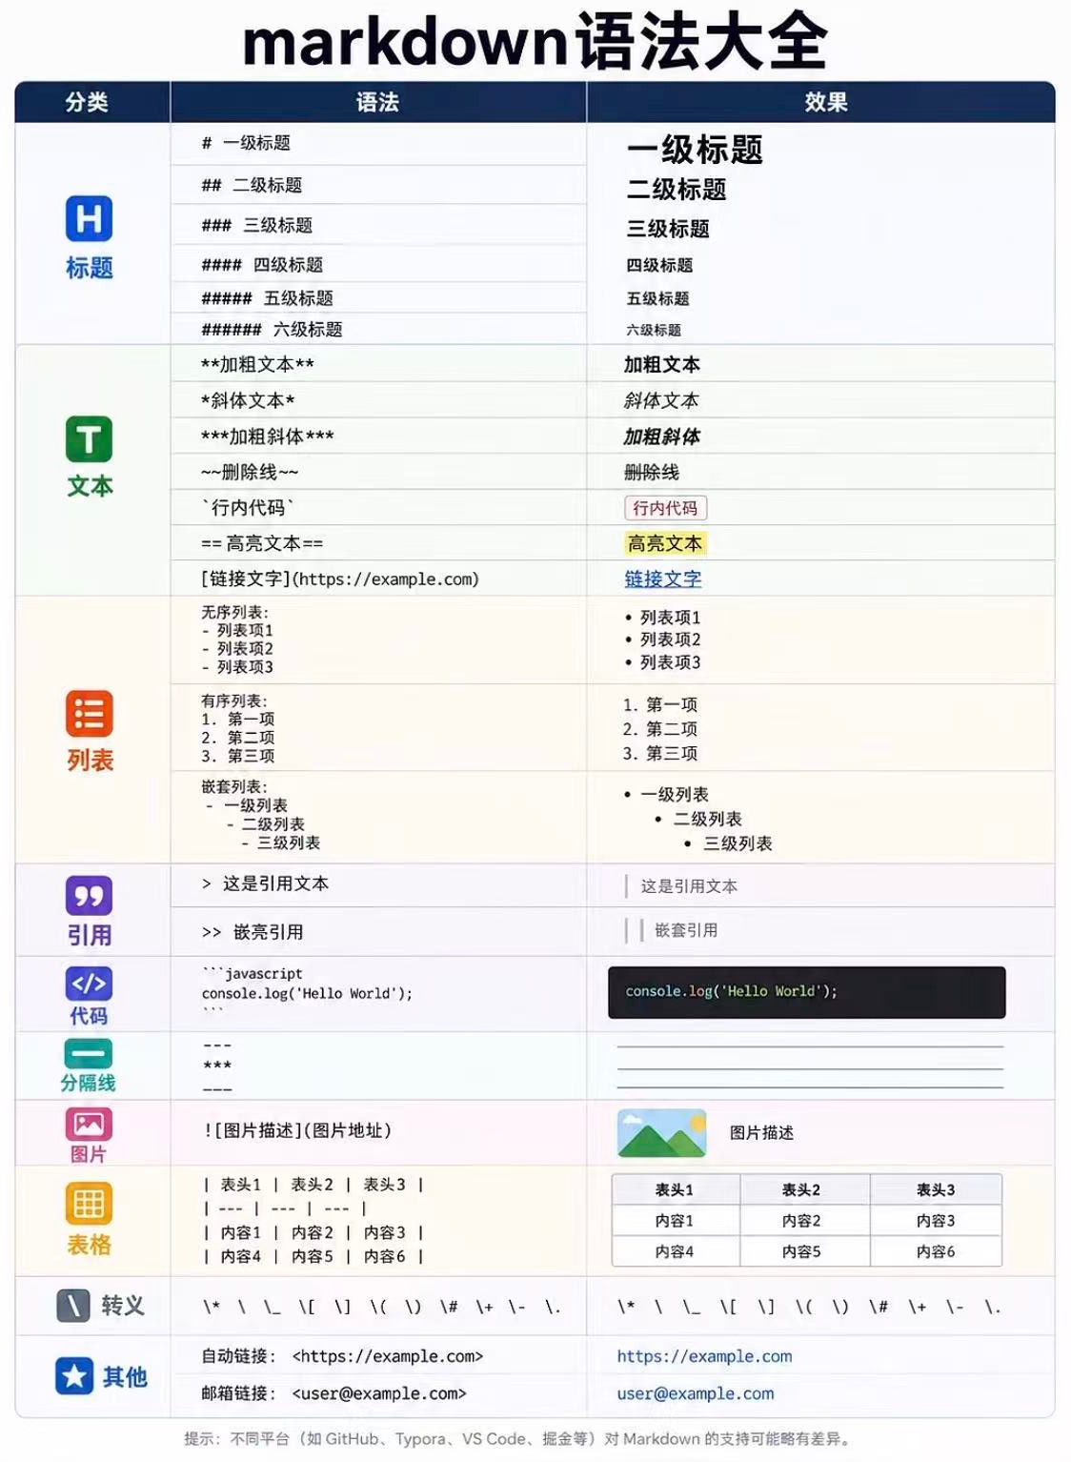Click the '~~删除线~~' syntax text
This screenshot has height=1462, width=1071.
point(250,472)
